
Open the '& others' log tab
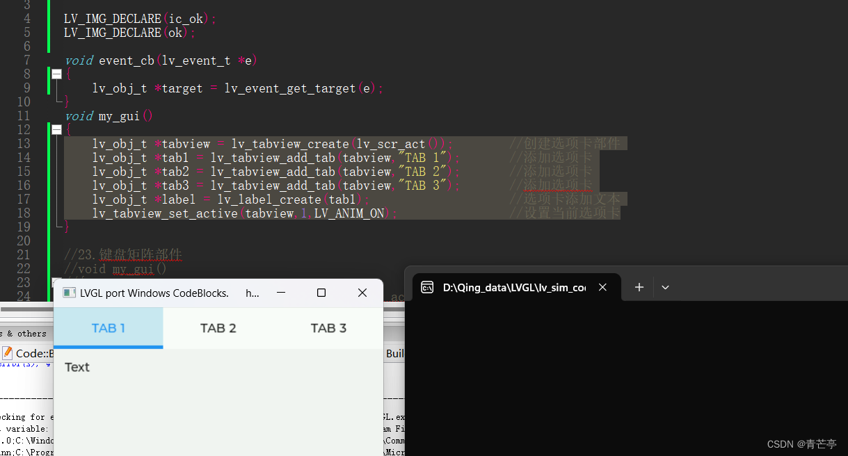26,333
